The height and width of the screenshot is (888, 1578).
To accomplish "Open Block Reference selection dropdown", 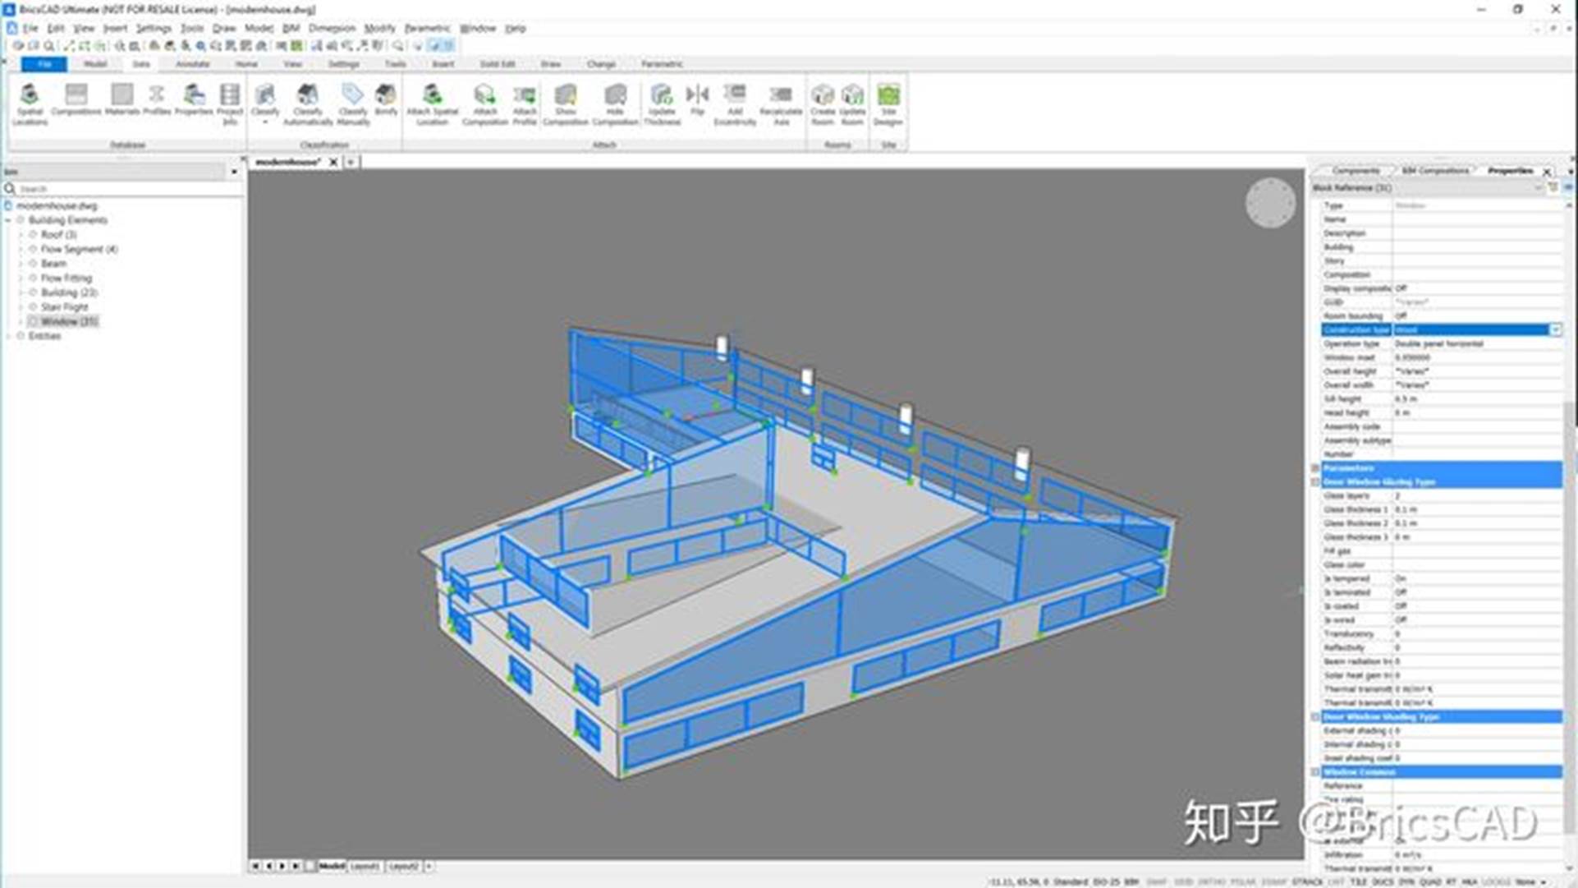I will click(x=1538, y=188).
